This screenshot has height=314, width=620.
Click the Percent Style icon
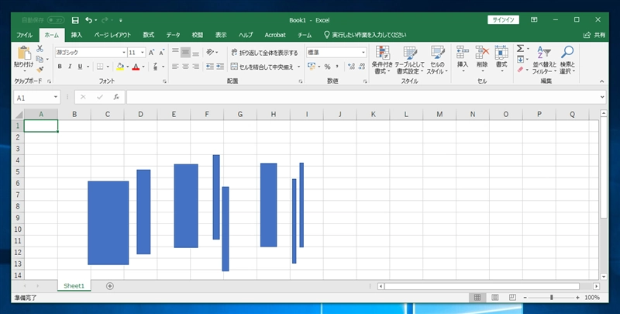point(327,67)
